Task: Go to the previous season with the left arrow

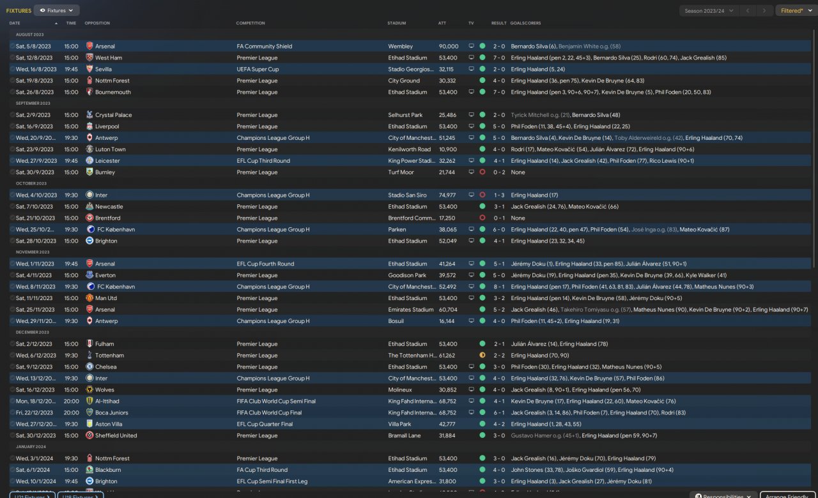Action: (x=748, y=10)
